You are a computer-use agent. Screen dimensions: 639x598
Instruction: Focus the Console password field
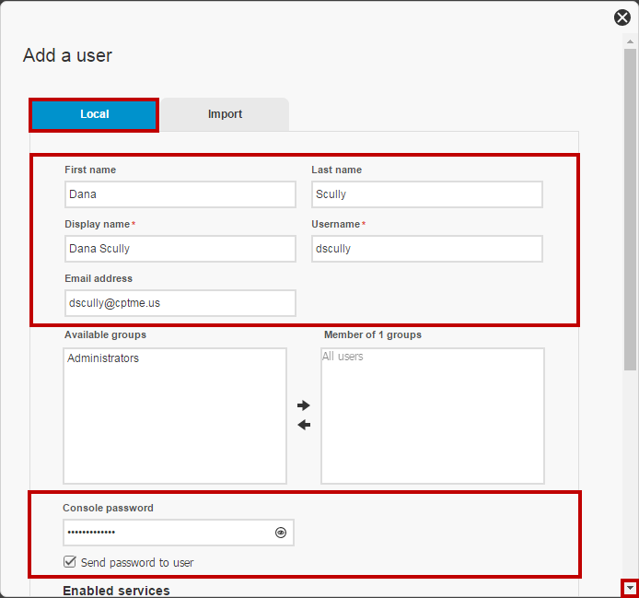(169, 533)
